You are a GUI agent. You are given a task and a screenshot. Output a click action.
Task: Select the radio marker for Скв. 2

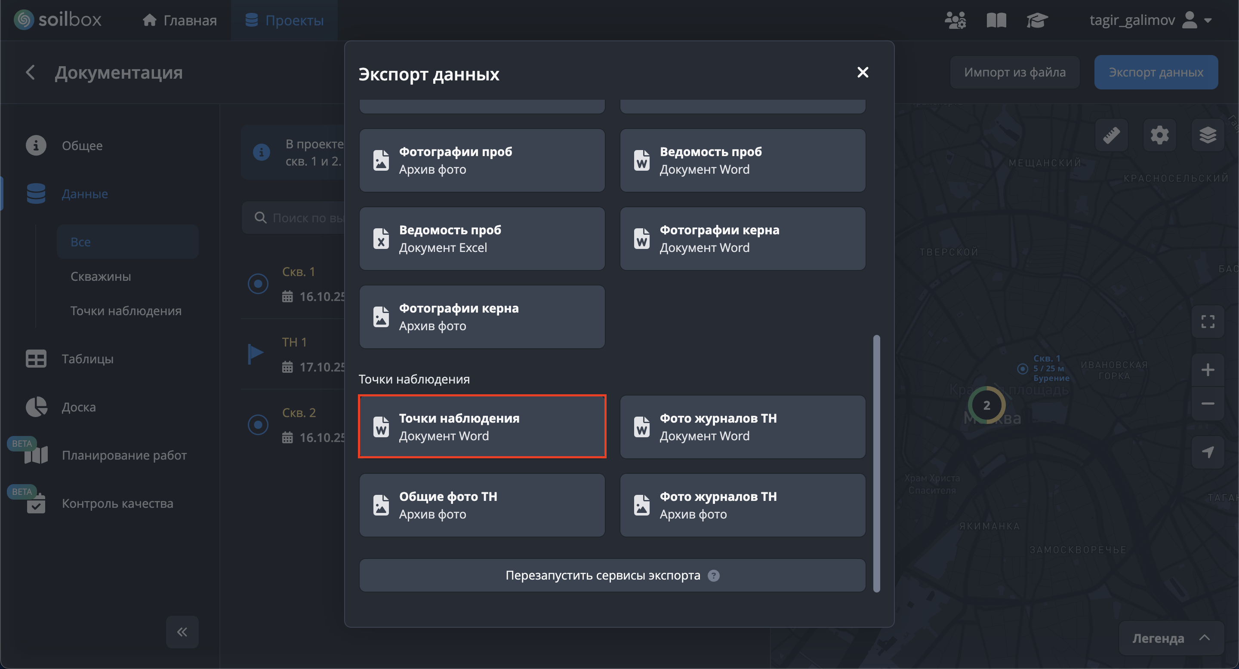coord(258,425)
